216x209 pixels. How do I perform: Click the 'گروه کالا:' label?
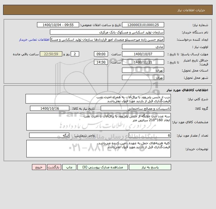coord(201,109)
